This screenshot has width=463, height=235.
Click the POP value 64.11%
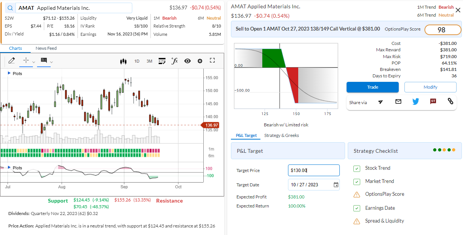point(449,63)
